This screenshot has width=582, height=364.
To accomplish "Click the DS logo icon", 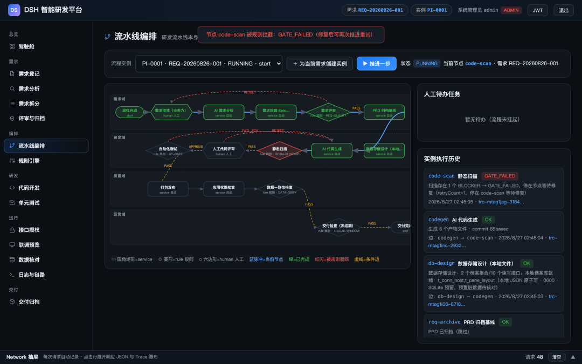I will [x=14, y=10].
